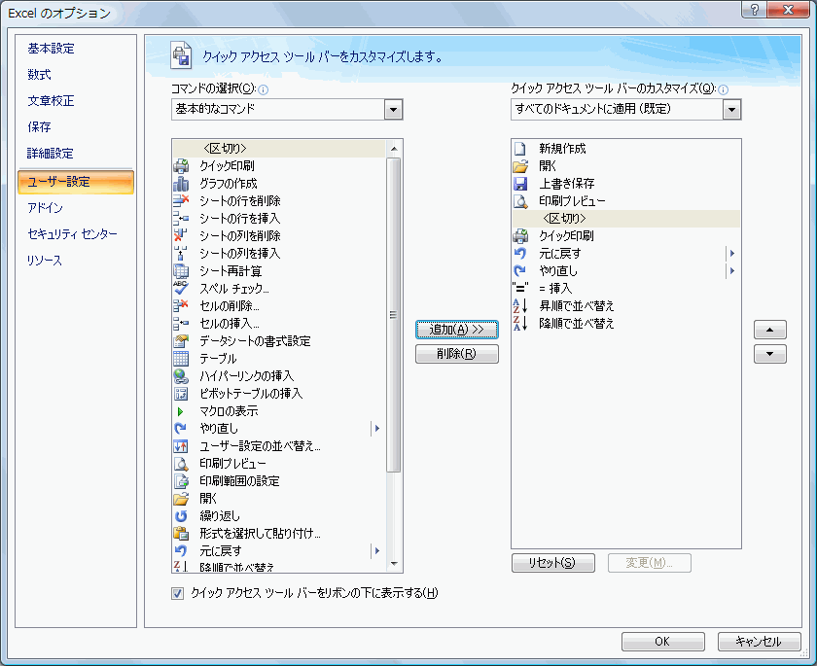The width and height of the screenshot is (817, 666).
Task: Click info icon next to コマンドの選択
Action: (x=264, y=90)
